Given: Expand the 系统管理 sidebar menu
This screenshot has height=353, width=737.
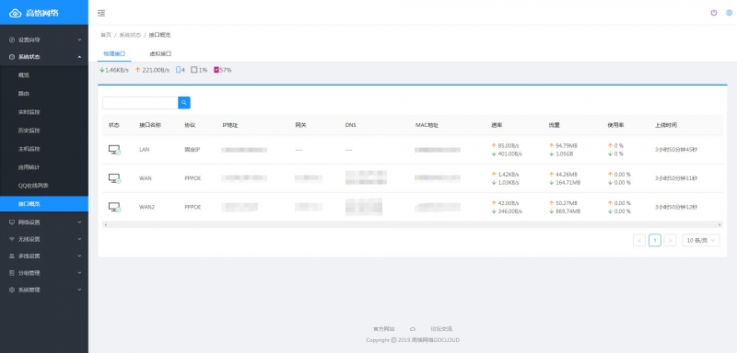Looking at the screenshot, I should coord(43,290).
